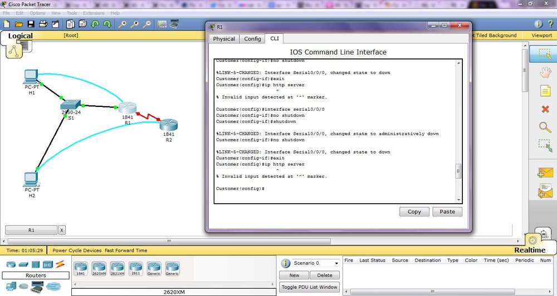Zoom in on the workspace
Viewport: 557px width, 296px height.
coord(122,24)
